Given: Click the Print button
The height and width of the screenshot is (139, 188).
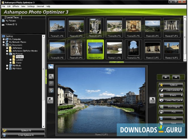Looking at the screenshot, I should pos(171,112).
